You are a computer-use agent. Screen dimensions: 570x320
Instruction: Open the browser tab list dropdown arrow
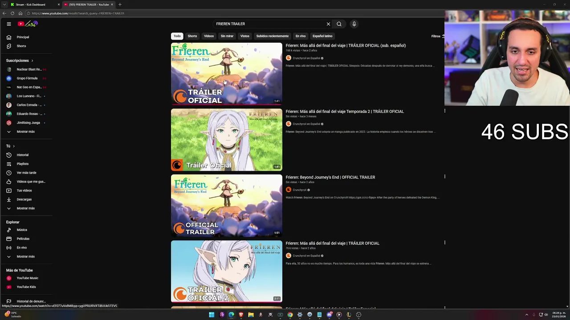[5, 4]
